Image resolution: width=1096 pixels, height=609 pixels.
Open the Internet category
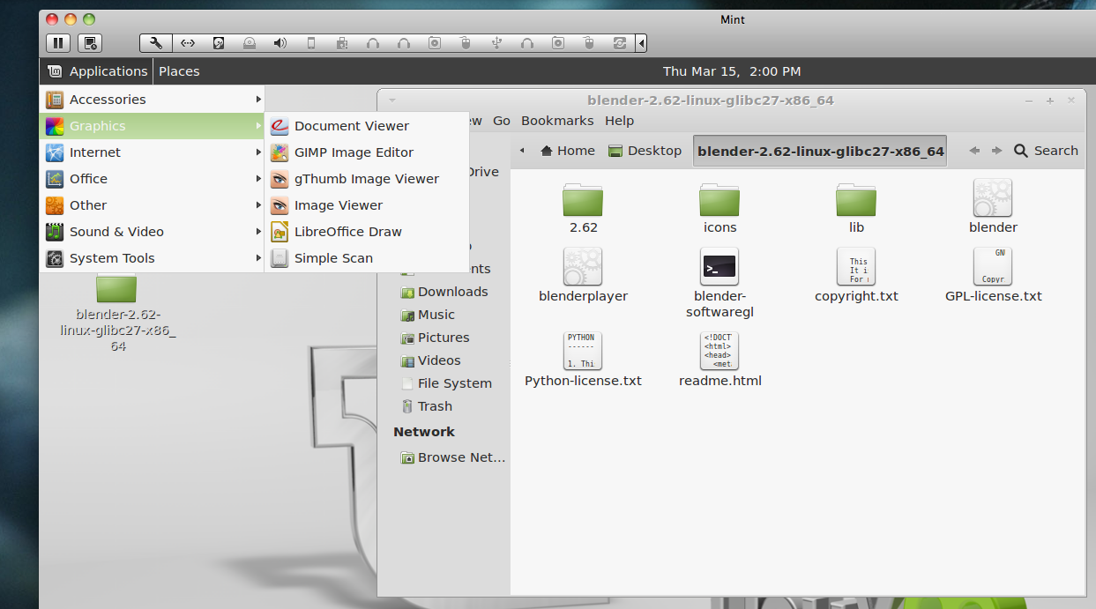coord(153,152)
